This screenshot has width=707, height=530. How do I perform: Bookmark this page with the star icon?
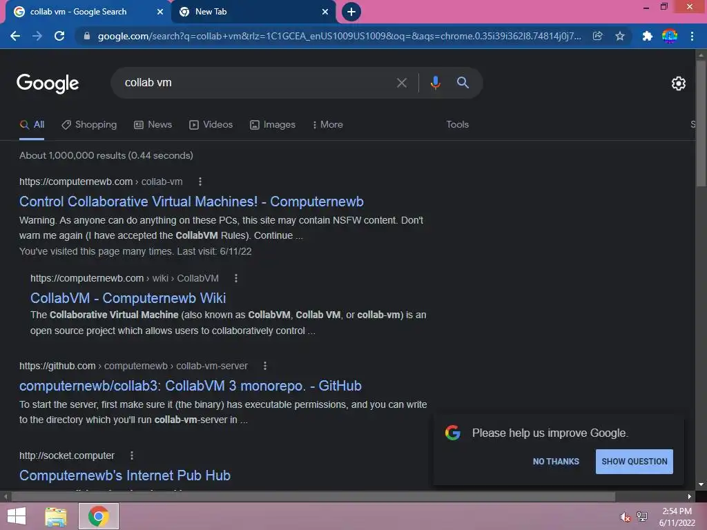point(620,36)
